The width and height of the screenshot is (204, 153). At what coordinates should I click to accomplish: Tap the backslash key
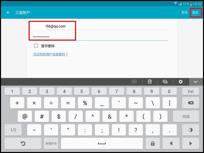click(x=153, y=103)
